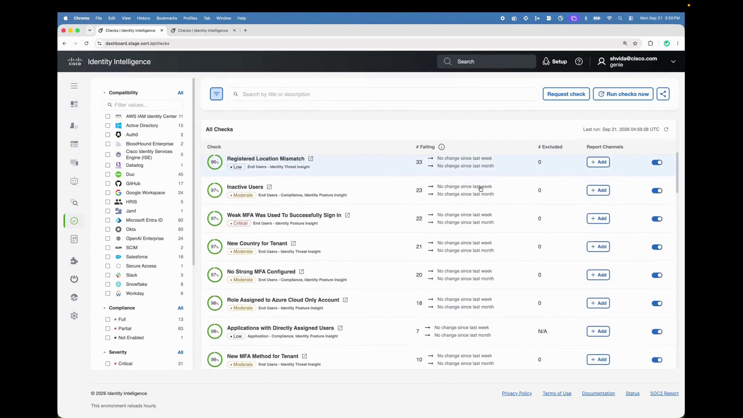The height and width of the screenshot is (418, 743).
Task: Open the History menu in the menu bar
Action: [144, 18]
